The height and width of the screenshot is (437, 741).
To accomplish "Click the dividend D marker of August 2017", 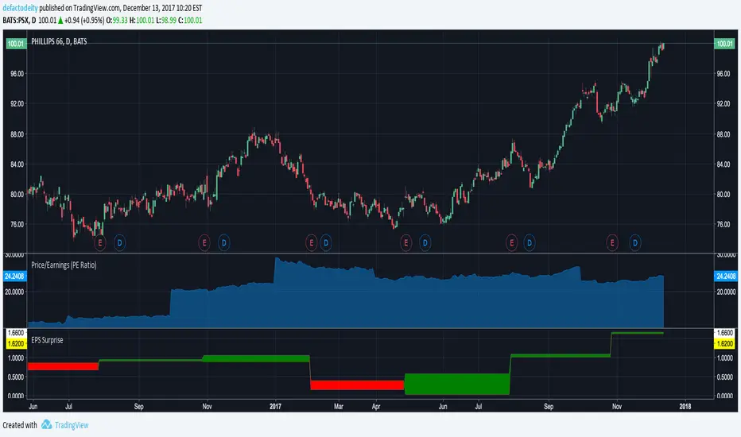I will 530,243.
